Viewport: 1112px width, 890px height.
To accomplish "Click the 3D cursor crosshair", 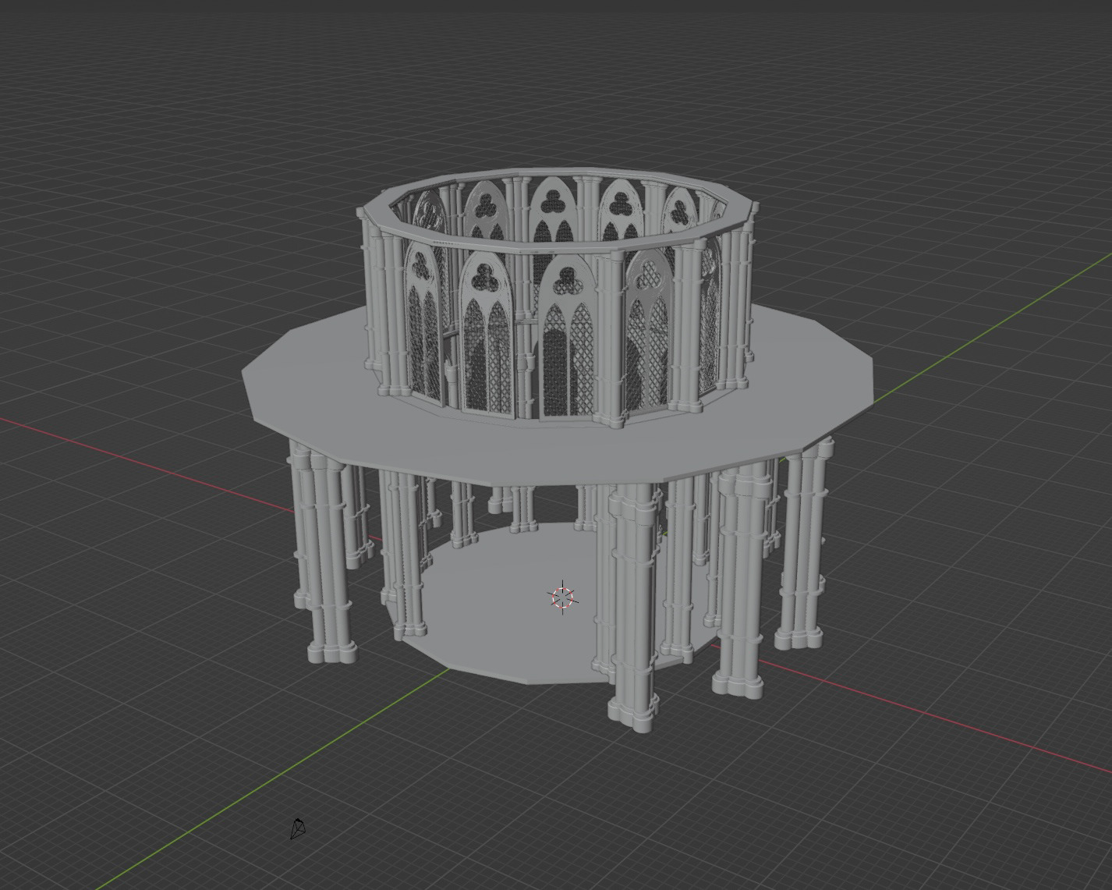I will pos(561,598).
